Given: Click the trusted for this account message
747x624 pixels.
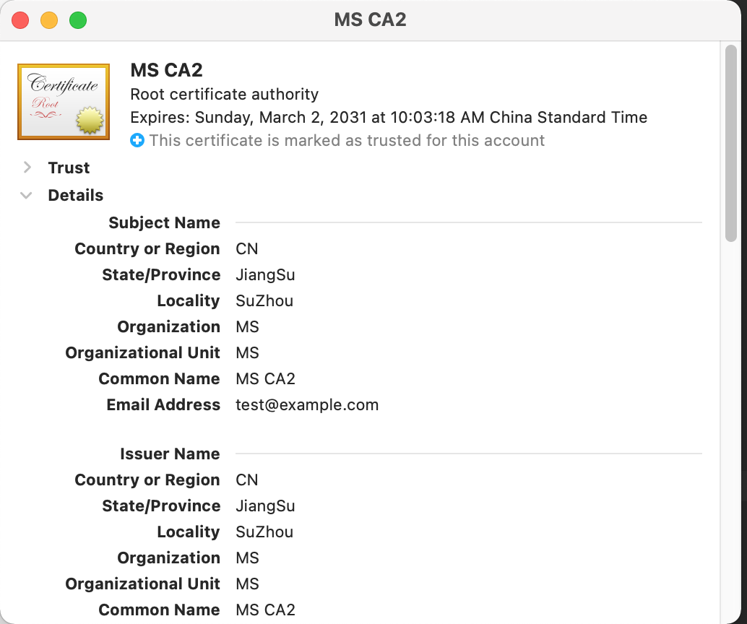Looking at the screenshot, I should pos(347,140).
